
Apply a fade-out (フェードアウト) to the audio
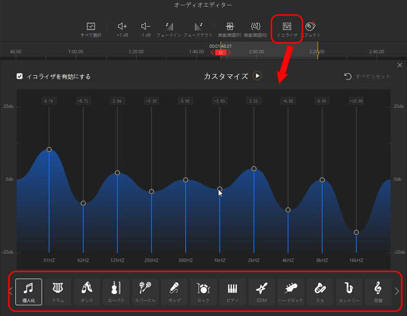(x=198, y=28)
